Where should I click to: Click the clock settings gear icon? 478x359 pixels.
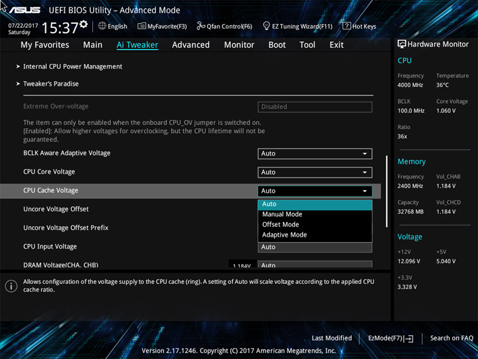pyautogui.click(x=84, y=24)
